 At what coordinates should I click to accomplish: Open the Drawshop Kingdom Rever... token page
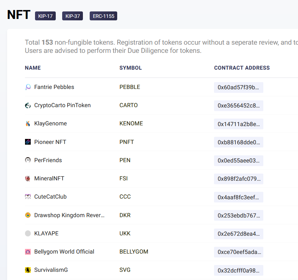tap(69, 215)
